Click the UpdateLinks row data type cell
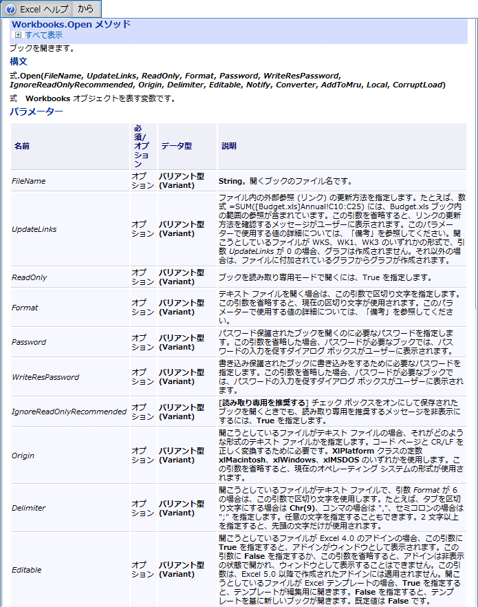Image resolution: width=478 pixels, height=607 pixels. point(187,228)
